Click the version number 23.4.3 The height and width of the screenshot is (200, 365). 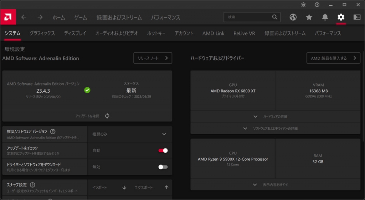43,91
